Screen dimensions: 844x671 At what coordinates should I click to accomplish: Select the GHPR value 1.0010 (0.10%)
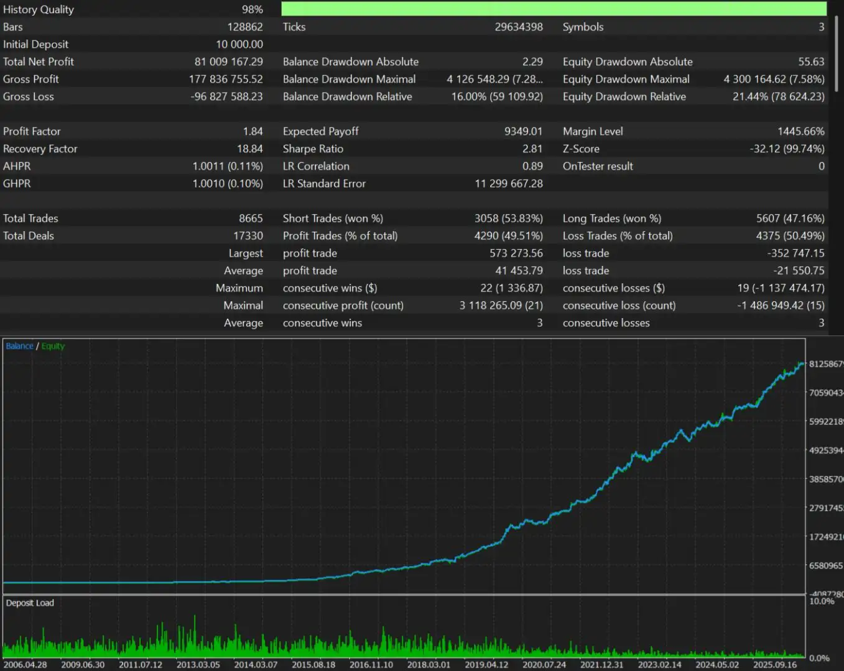click(228, 183)
